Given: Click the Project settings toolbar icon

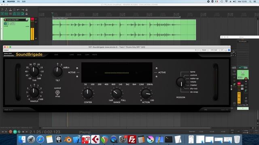Looking at the screenshot, I should pyautogui.click(x=15, y=10).
